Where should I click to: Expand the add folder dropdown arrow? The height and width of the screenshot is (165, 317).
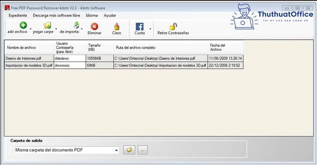pyautogui.click(x=56, y=29)
